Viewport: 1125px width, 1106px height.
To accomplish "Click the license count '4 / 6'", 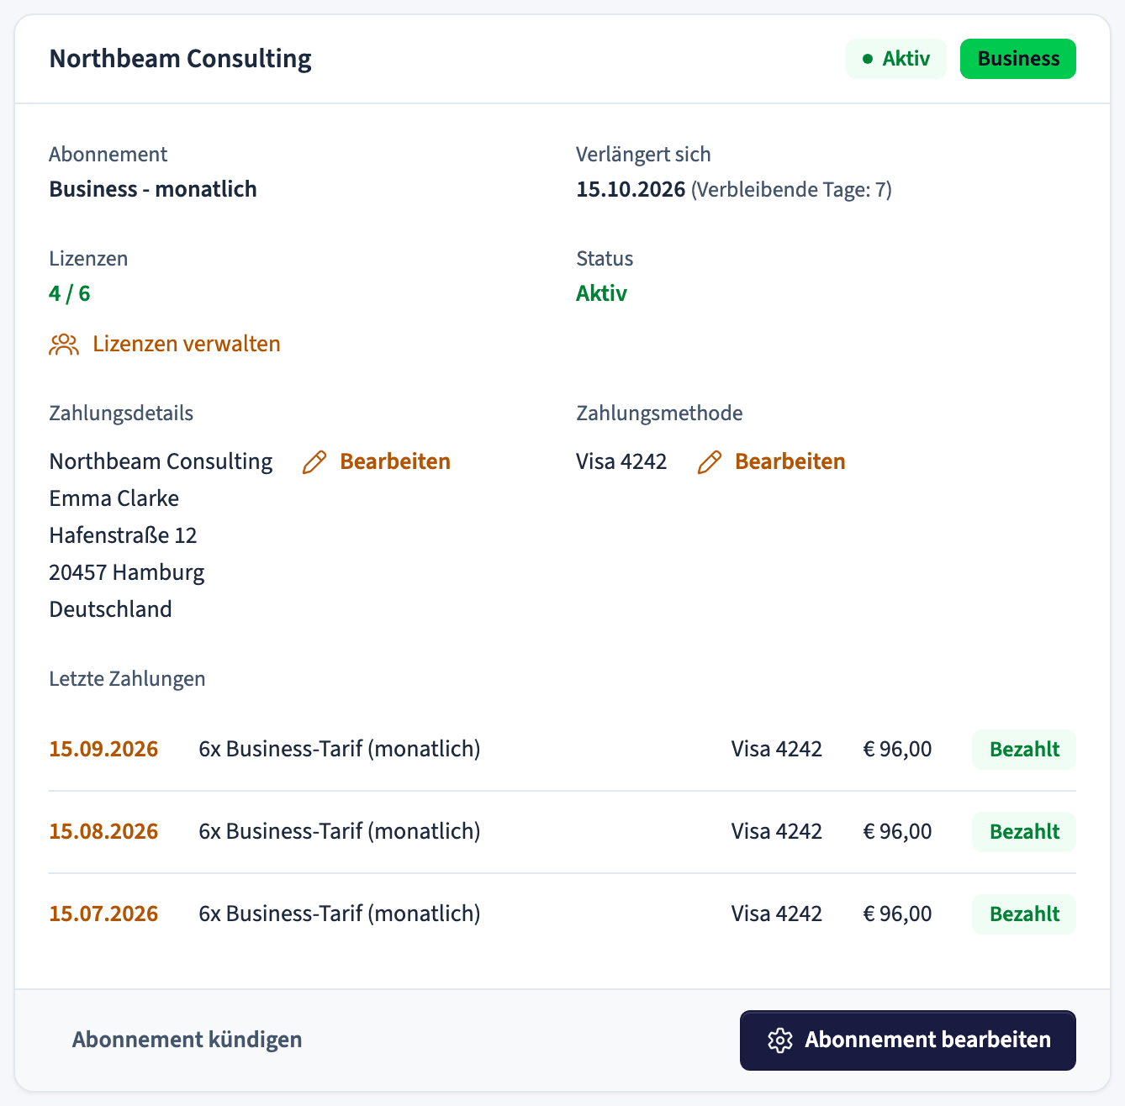I will click(70, 293).
